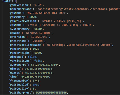Click the "renderHeight" key
120x95 pixels.
tap(20, 53)
